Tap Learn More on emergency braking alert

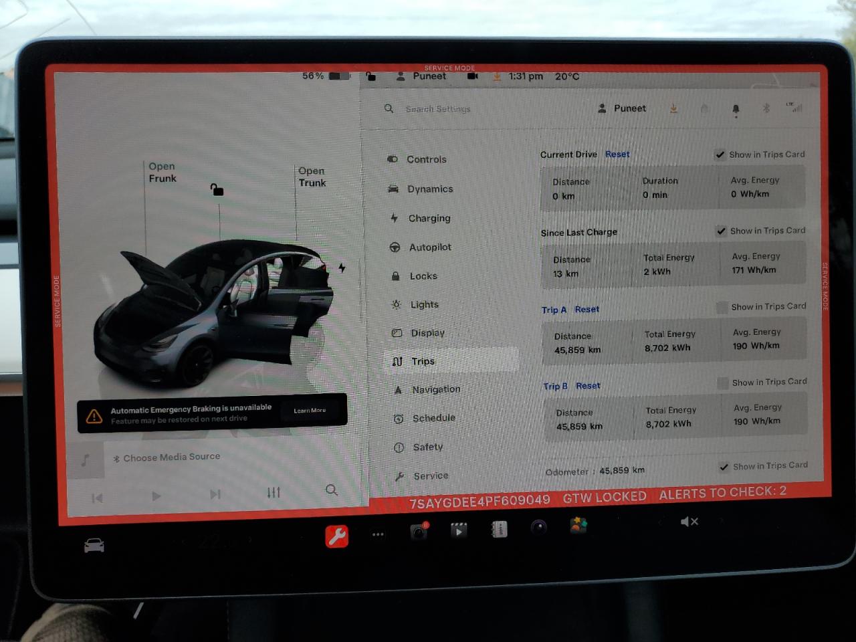tap(310, 410)
